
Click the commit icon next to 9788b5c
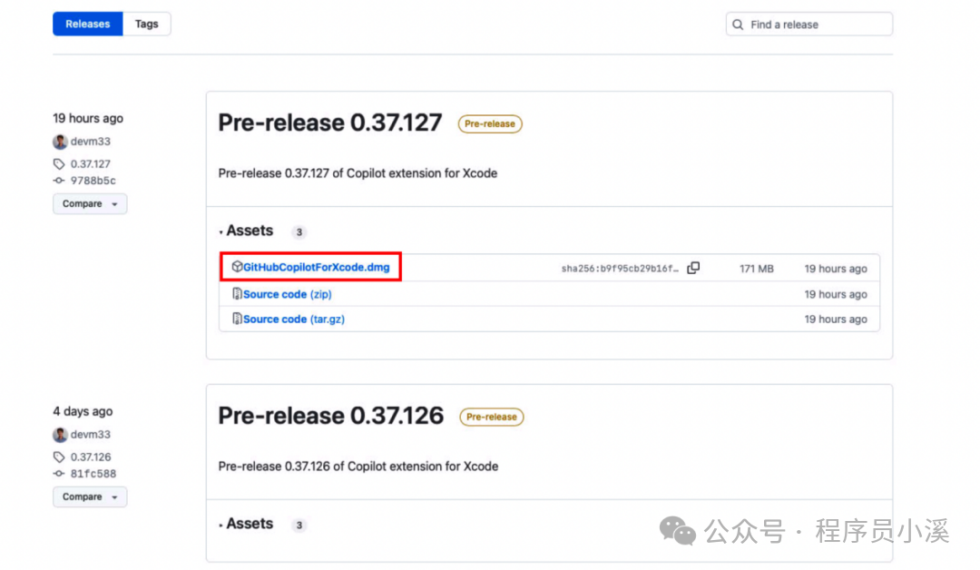pos(57,181)
